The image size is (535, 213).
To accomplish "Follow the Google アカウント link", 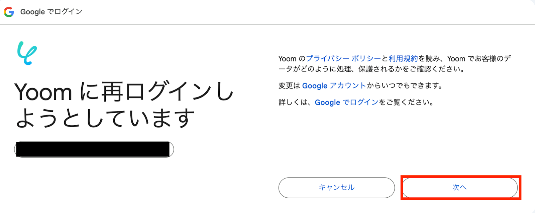I will pyautogui.click(x=334, y=85).
